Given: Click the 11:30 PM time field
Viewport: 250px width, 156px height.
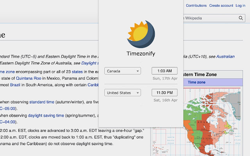Looking at the screenshot, I should pos(164,93).
